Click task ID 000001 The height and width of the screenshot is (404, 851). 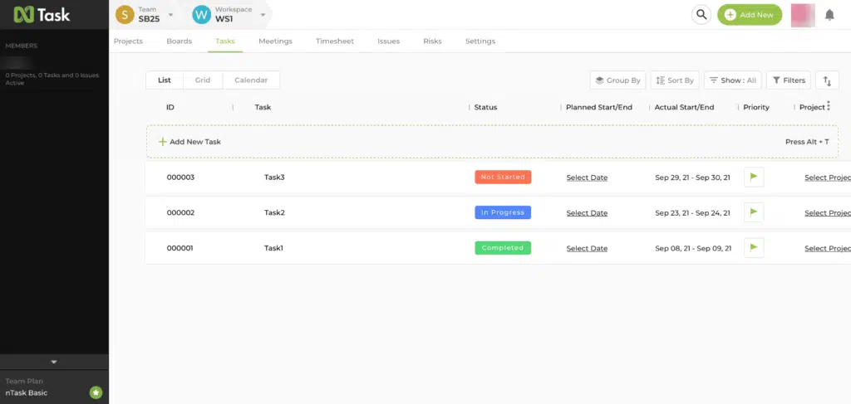180,247
